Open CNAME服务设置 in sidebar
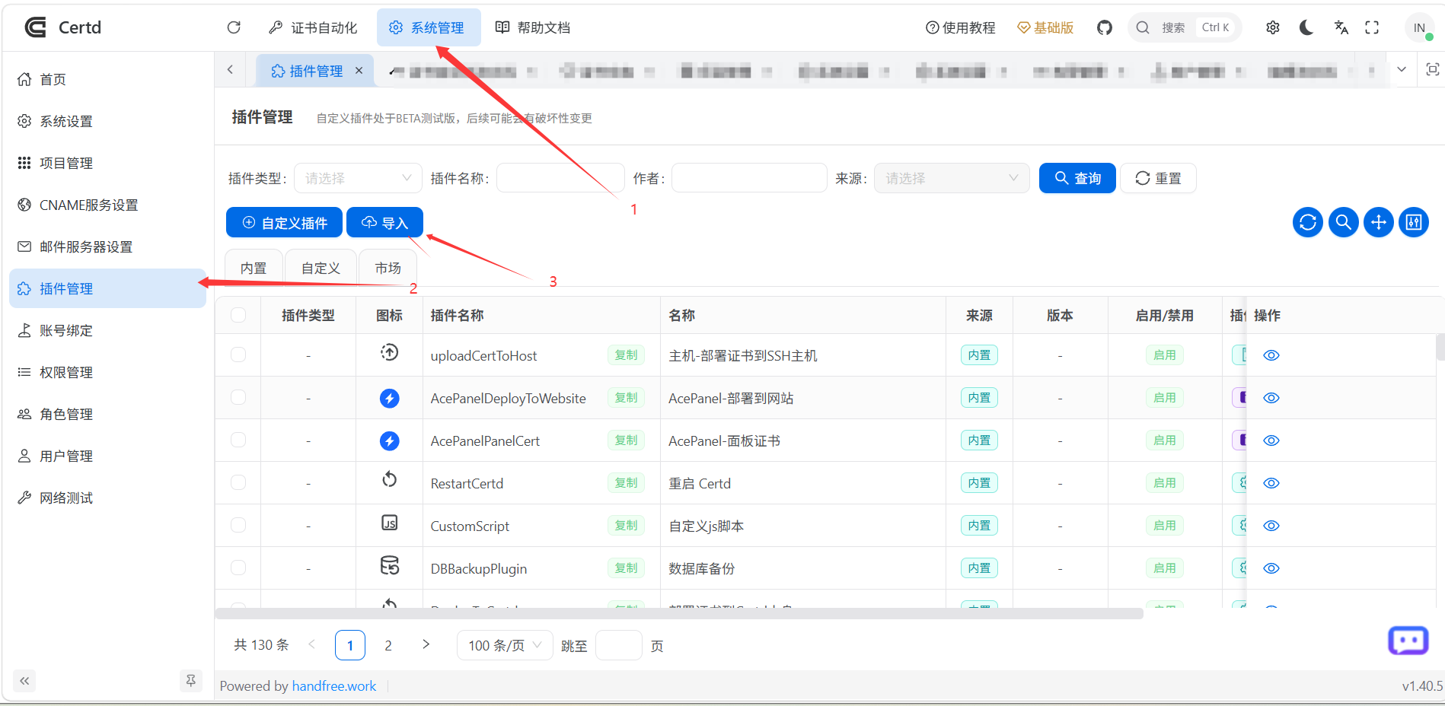The height and width of the screenshot is (706, 1445). [x=107, y=205]
